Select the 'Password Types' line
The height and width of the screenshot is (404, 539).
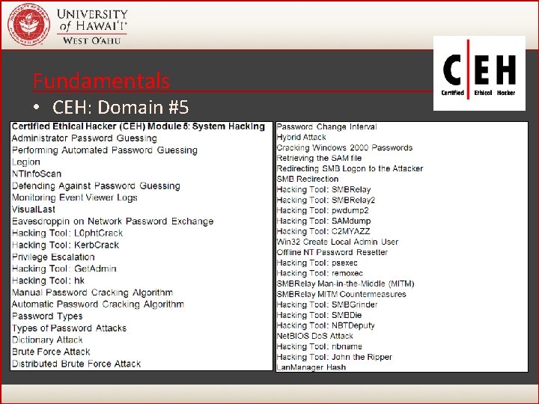(x=47, y=316)
